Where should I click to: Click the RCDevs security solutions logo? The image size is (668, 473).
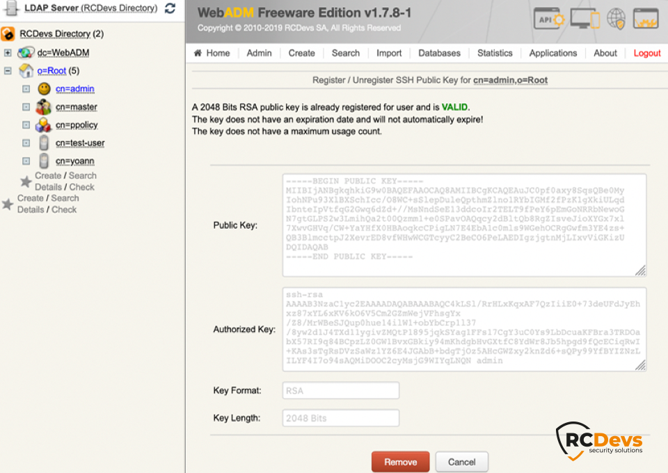click(x=599, y=441)
